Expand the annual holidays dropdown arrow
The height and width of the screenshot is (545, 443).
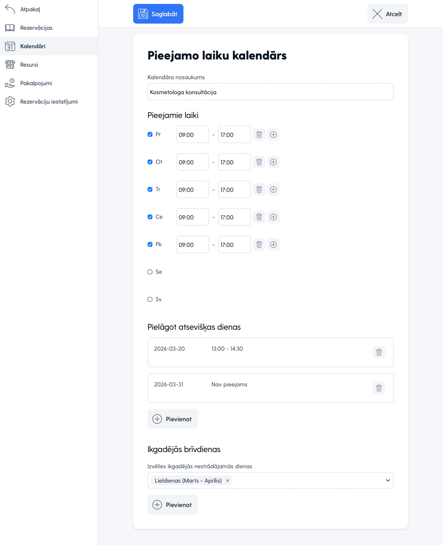[387, 480]
